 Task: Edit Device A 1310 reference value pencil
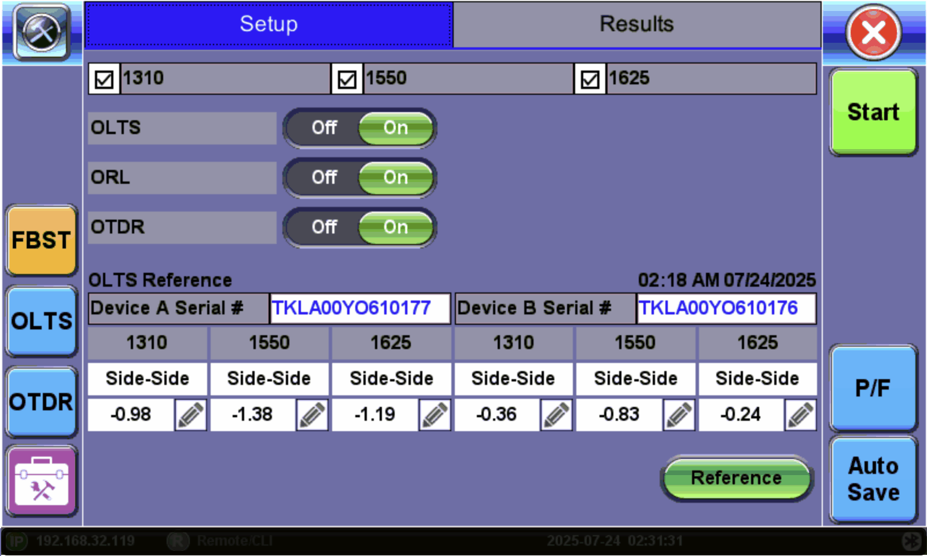click(190, 415)
